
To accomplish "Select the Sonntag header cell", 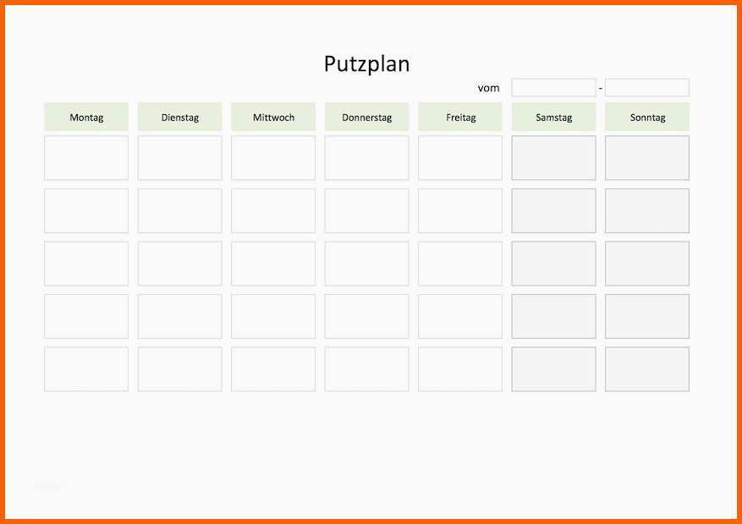I will [647, 117].
